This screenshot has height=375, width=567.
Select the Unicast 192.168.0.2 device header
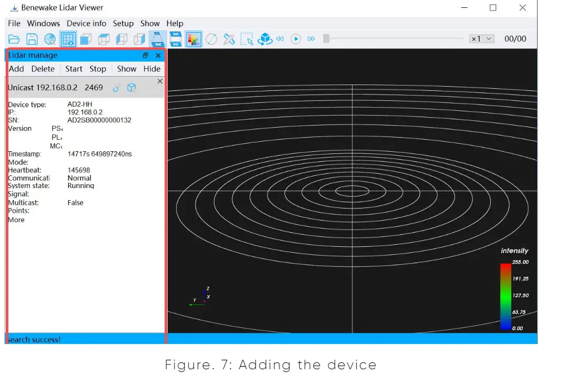coord(85,88)
